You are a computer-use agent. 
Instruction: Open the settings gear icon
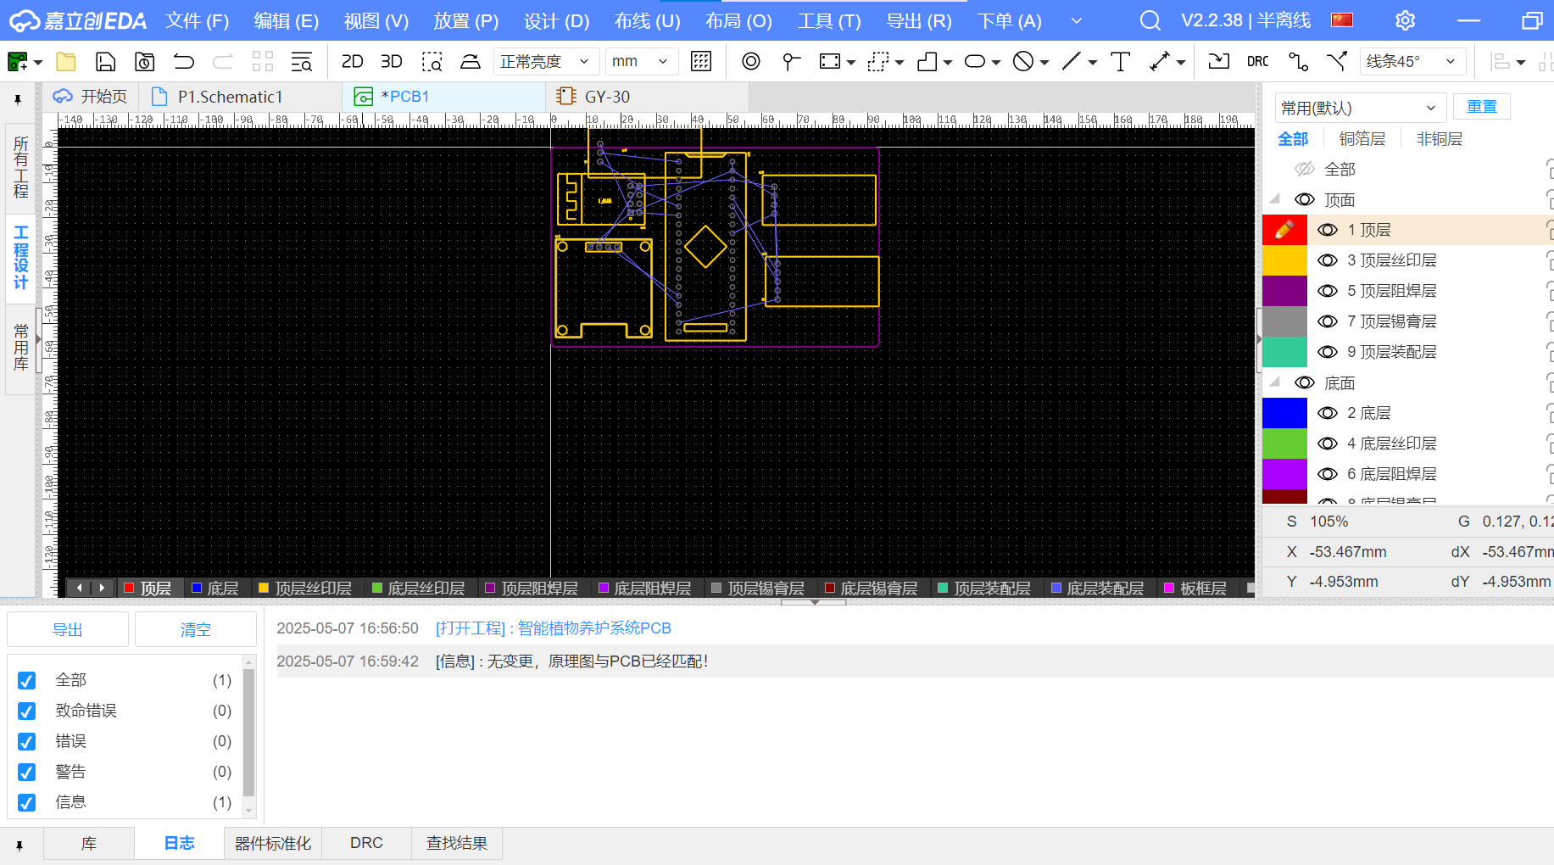tap(1405, 20)
